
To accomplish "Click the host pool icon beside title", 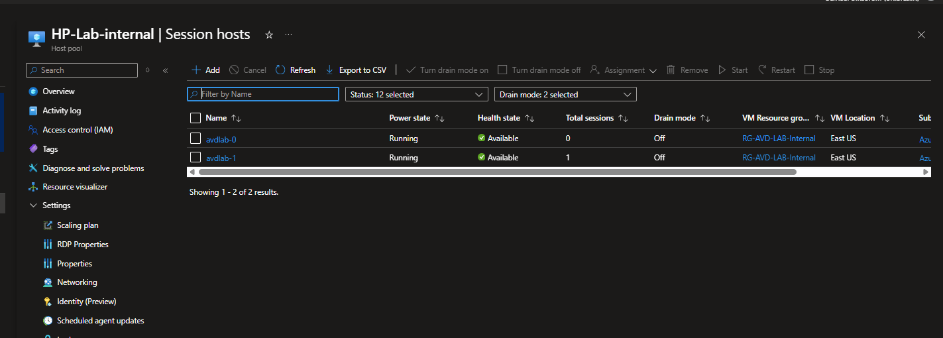I will coord(36,38).
